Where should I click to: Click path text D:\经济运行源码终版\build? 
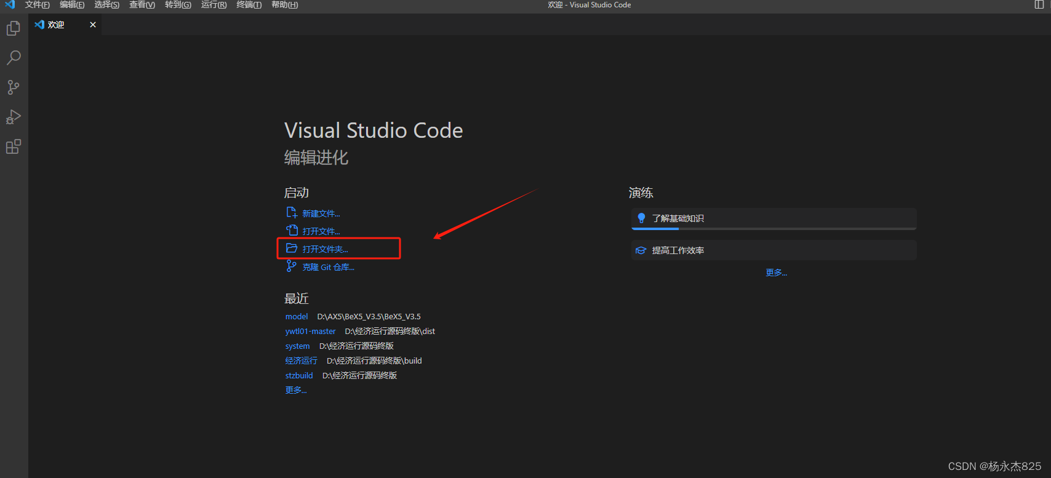[x=374, y=360]
